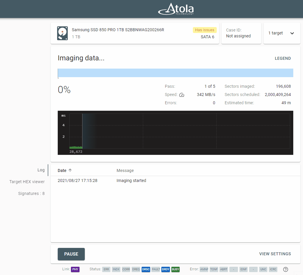Toggle the ERR status indicator
The height and width of the screenshot is (275, 303).
(106, 269)
